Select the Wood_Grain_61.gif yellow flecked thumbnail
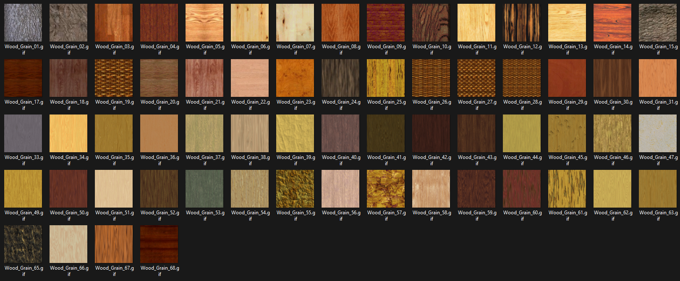Image resolution: width=680 pixels, height=281 pixels. (x=567, y=189)
